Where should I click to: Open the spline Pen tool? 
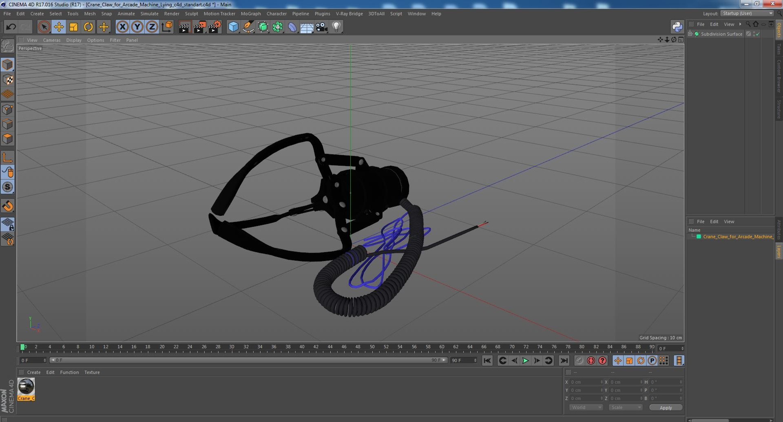point(248,27)
